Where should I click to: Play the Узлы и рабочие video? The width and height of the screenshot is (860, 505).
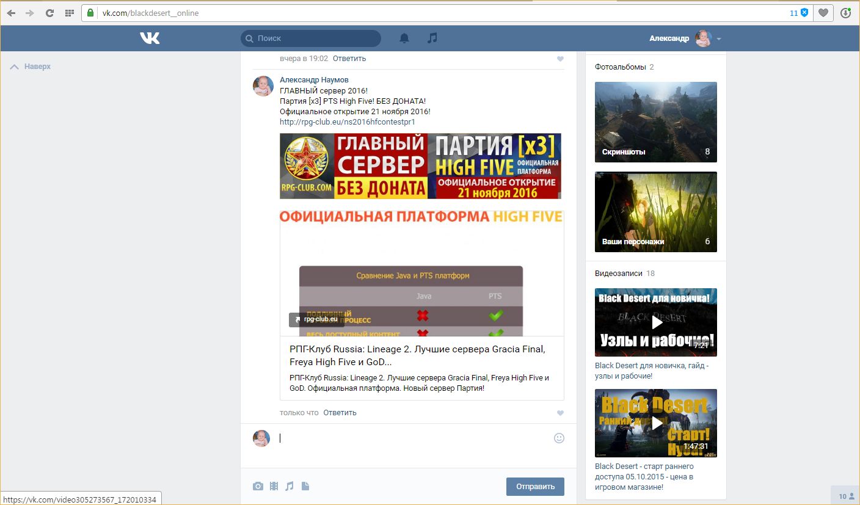[656, 322]
